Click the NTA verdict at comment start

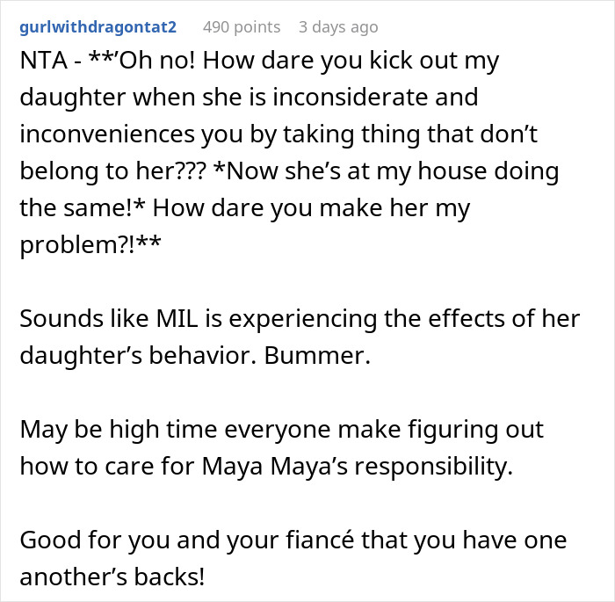[44, 61]
